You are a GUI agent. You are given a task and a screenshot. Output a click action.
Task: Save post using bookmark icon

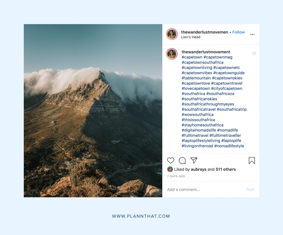pos(252,160)
